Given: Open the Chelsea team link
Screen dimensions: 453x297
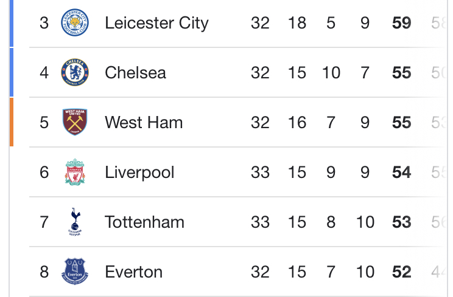Looking at the screenshot, I should click(x=135, y=73).
